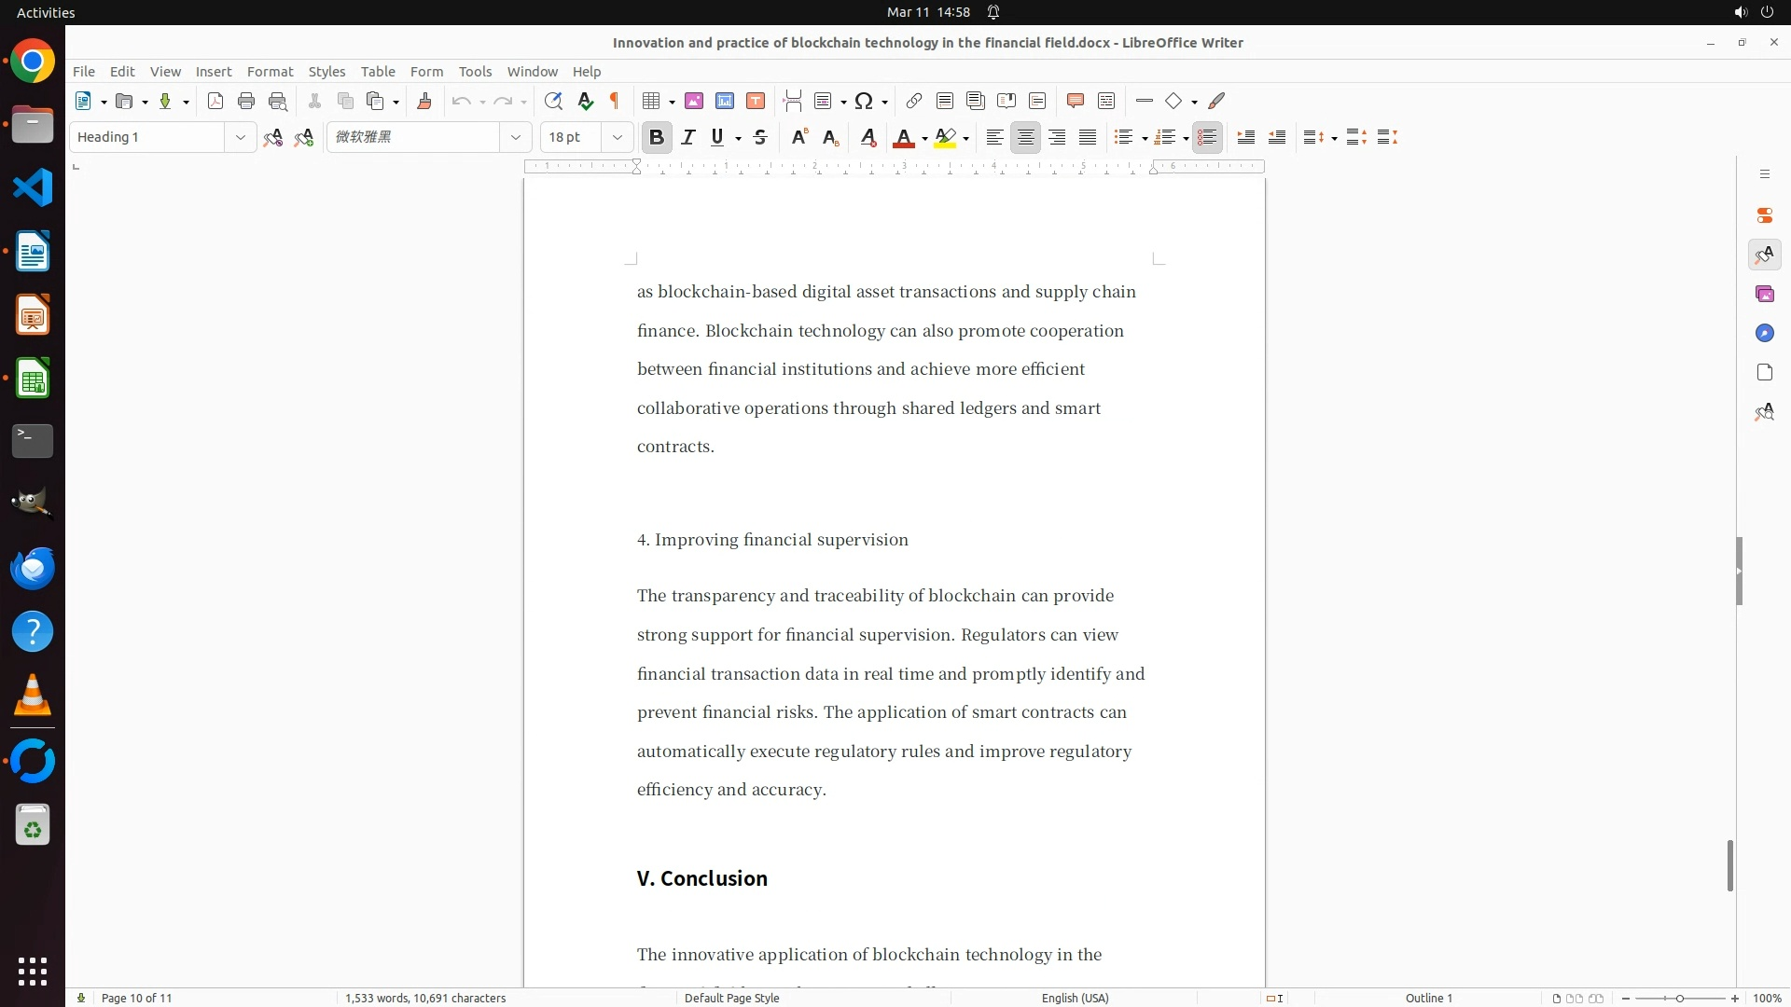1791x1007 pixels.
Task: Toggle Bold formatting off
Action: click(x=657, y=137)
